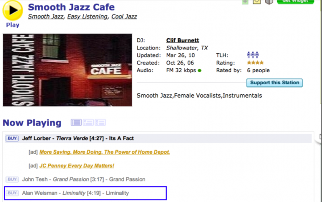Open the Home Depot ad link

105,152
